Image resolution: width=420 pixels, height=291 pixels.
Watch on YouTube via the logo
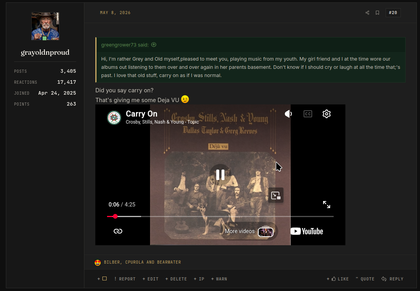(x=307, y=231)
